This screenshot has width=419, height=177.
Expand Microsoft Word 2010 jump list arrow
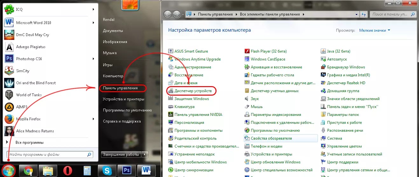click(93, 23)
